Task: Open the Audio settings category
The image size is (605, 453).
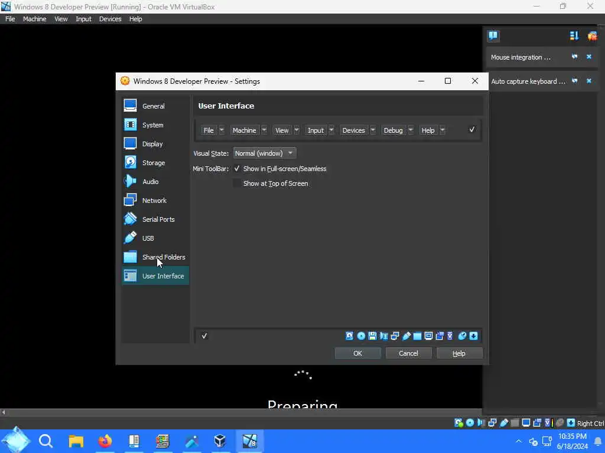Action: point(155,182)
